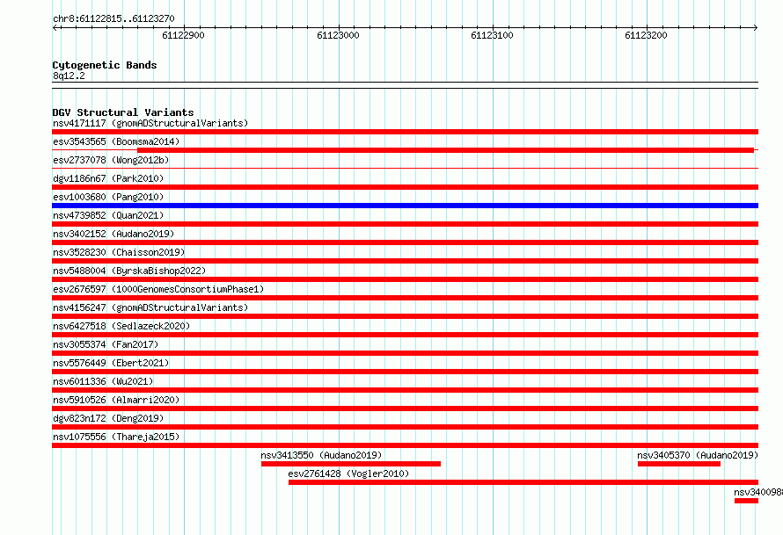Viewport: 783px width, 535px height.
Task: Open nsv4739852 (Quan2021) variant label
Action: click(108, 215)
